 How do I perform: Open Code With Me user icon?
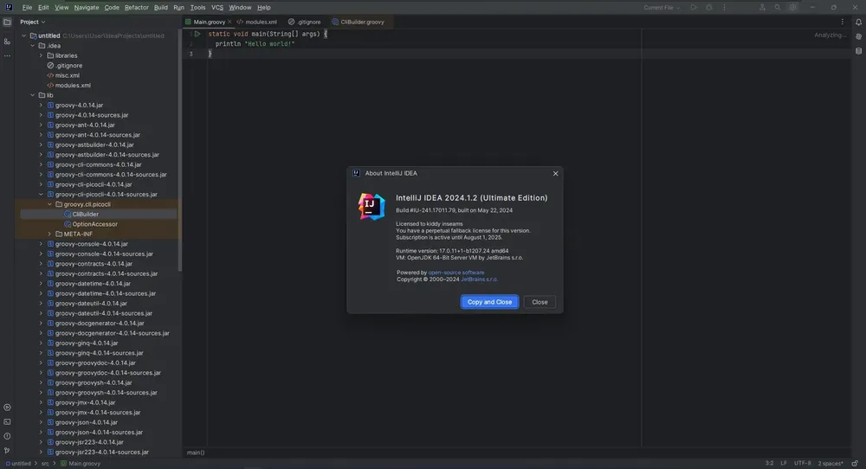(x=762, y=7)
